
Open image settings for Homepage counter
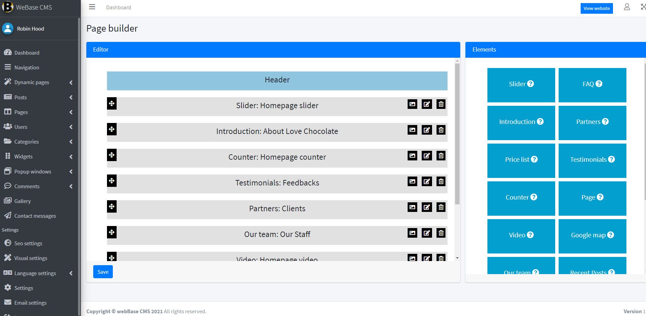412,156
